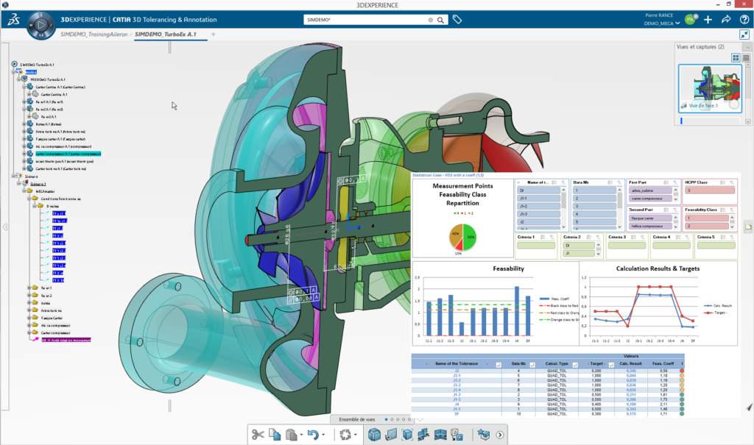
Task: Click the Update cycle icon
Action: click(x=345, y=435)
